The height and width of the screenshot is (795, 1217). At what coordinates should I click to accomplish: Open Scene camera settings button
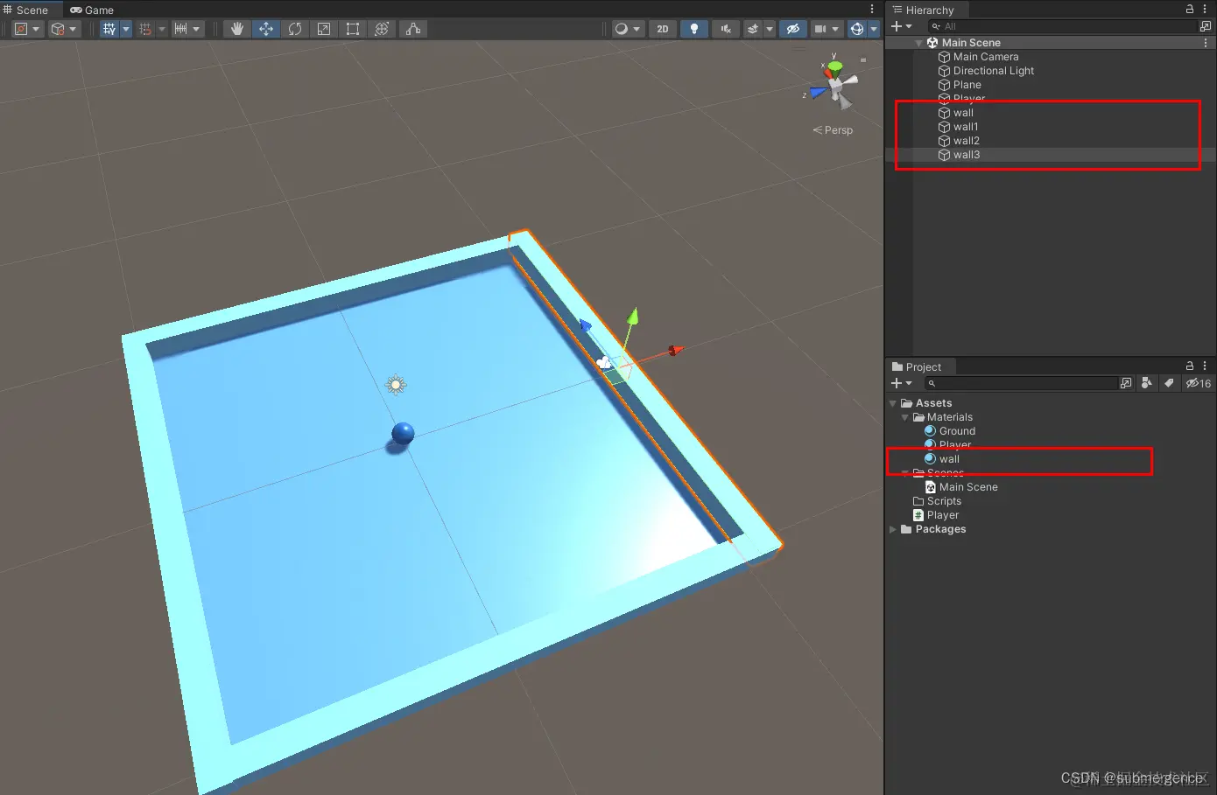[820, 29]
